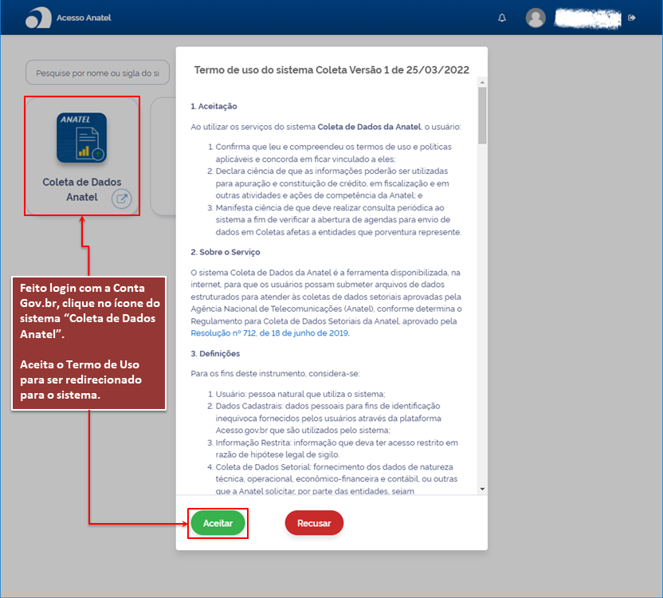This screenshot has width=663, height=598.
Task: Accept the terms with the Aceitar button
Action: (x=218, y=523)
